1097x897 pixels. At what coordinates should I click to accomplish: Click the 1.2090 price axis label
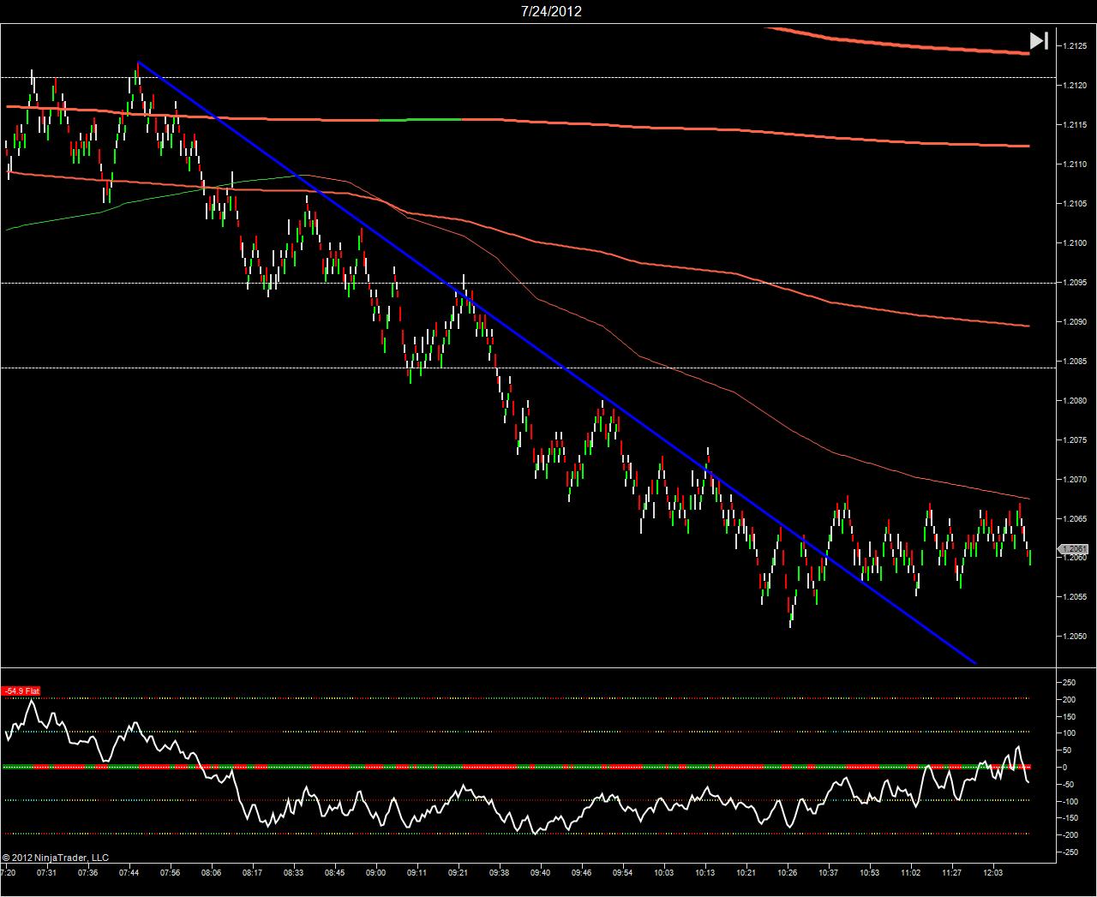(x=1075, y=321)
